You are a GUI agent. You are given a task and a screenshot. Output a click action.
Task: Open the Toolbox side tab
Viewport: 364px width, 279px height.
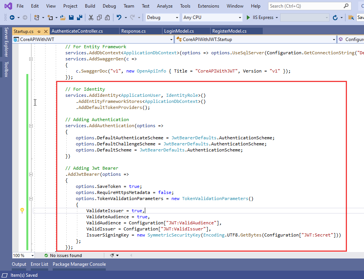coord(6,69)
